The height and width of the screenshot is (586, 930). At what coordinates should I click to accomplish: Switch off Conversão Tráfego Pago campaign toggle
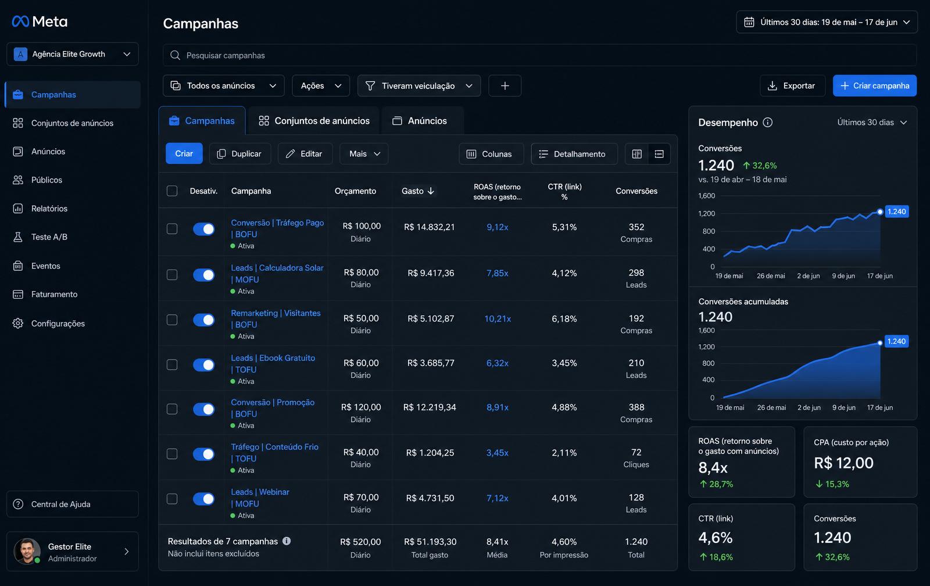[203, 229]
